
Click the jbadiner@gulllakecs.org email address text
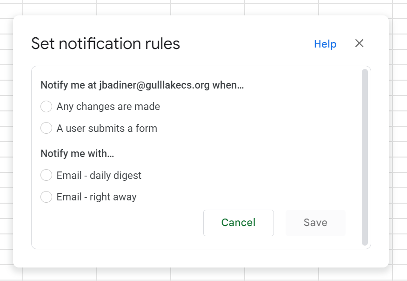pos(154,85)
